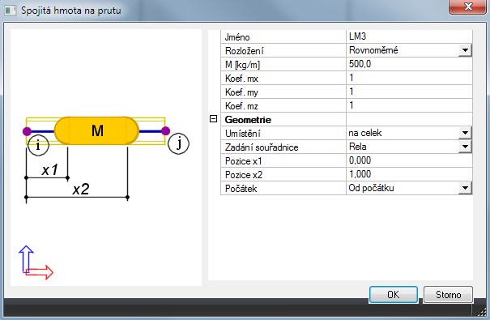Click the yellow mass M symbol

coord(96,130)
